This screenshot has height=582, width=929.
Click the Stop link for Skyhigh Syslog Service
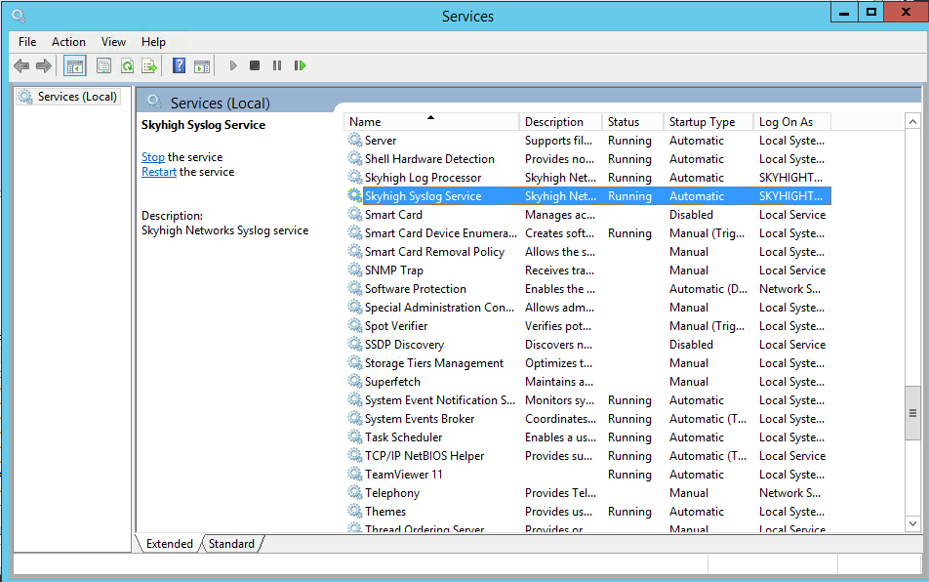[155, 156]
